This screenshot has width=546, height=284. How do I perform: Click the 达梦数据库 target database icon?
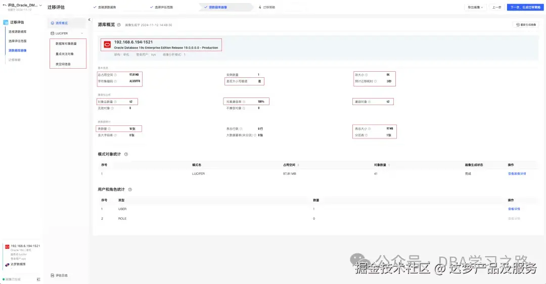[x=7, y=265]
